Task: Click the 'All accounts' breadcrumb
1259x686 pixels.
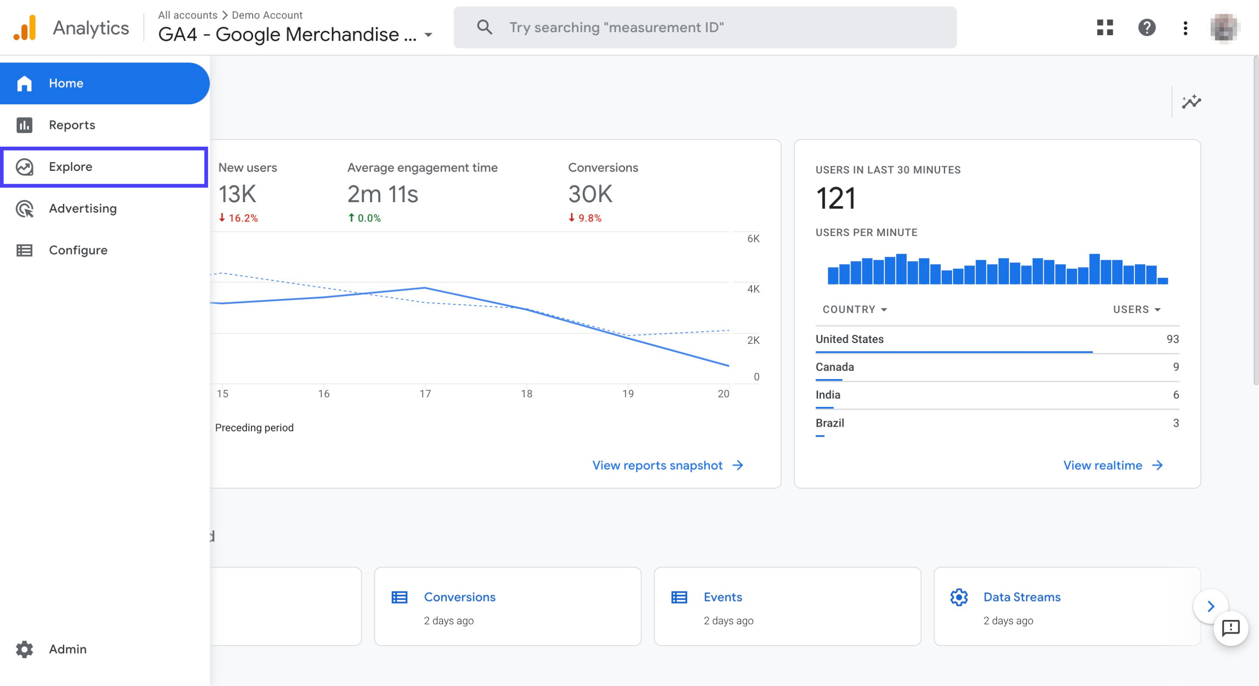Action: pos(187,15)
